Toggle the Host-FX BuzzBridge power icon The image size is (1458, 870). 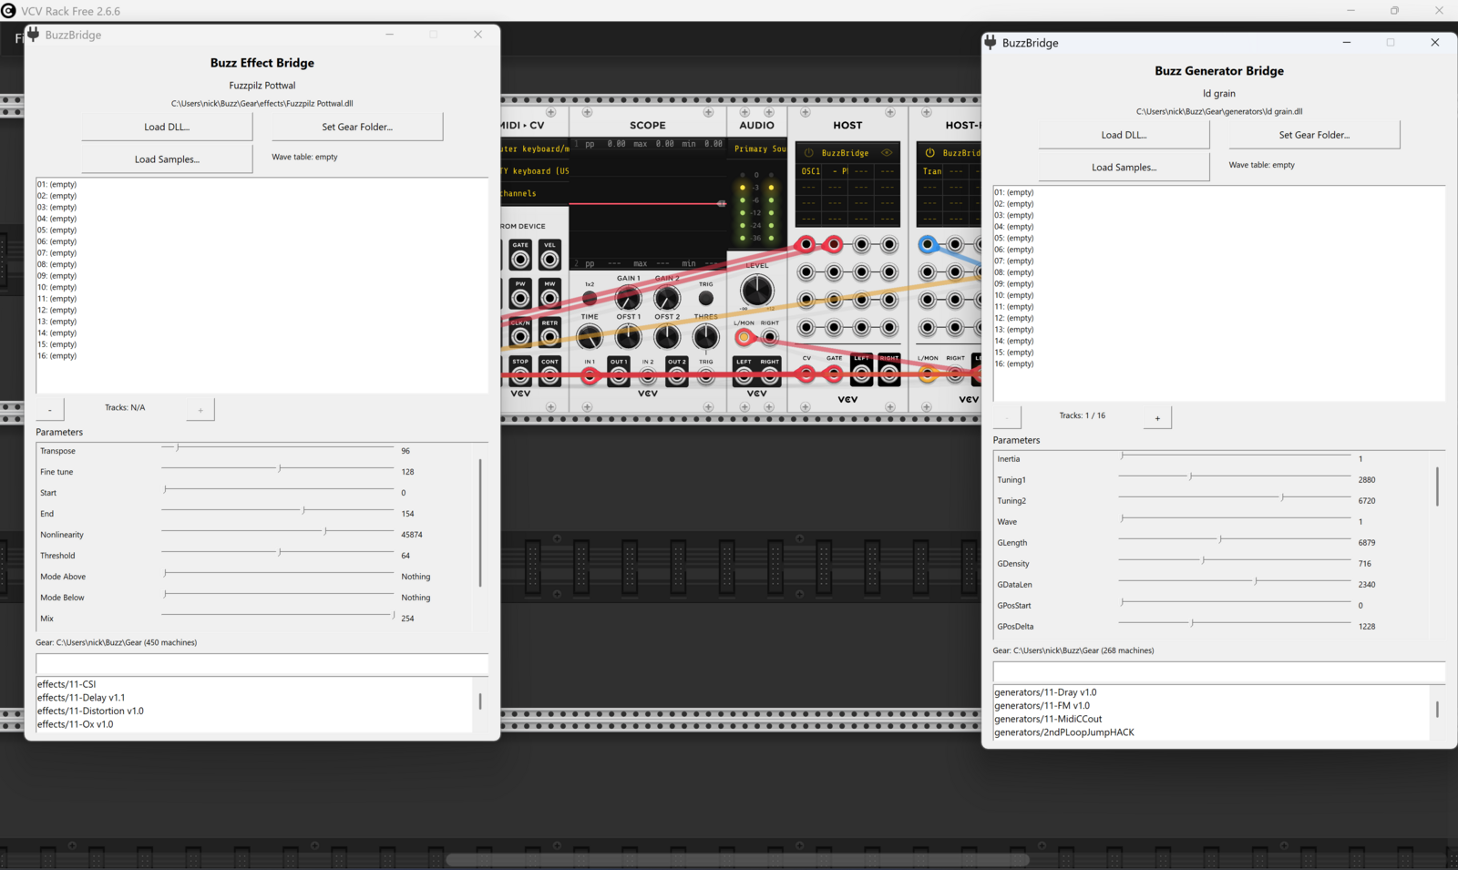click(x=929, y=153)
